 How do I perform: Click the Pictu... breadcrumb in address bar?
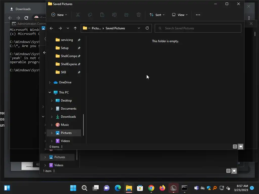pyautogui.click(x=96, y=28)
